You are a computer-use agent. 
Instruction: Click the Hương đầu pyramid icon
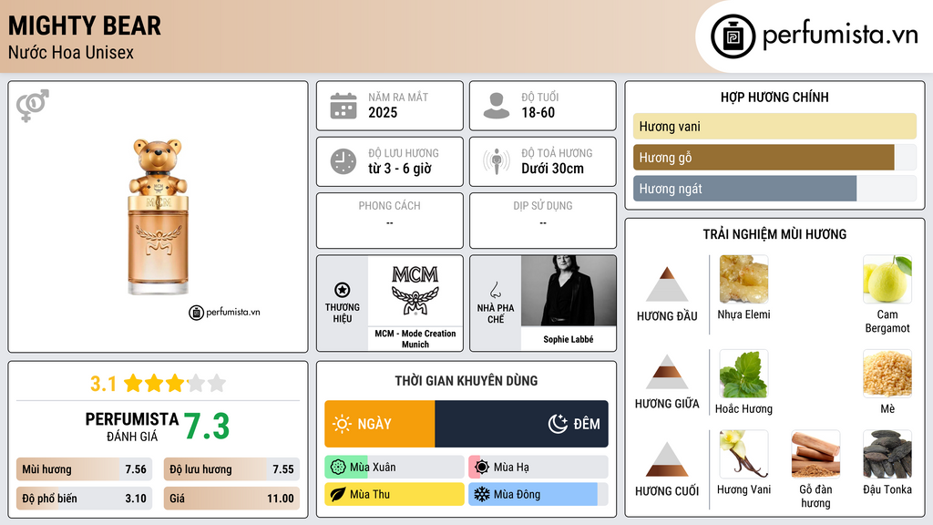coord(667,284)
